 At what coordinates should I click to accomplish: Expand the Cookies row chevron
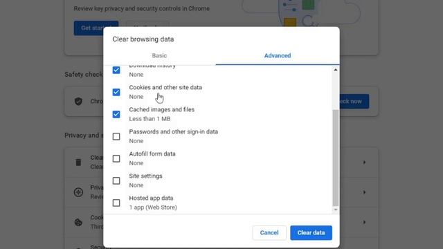point(364,222)
